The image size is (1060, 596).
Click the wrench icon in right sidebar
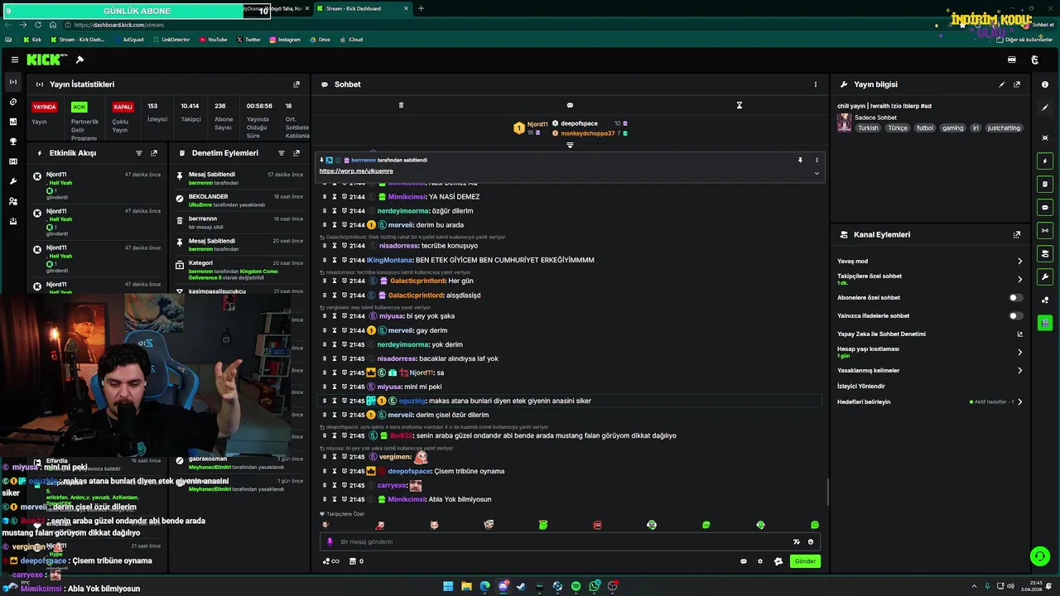click(1045, 277)
